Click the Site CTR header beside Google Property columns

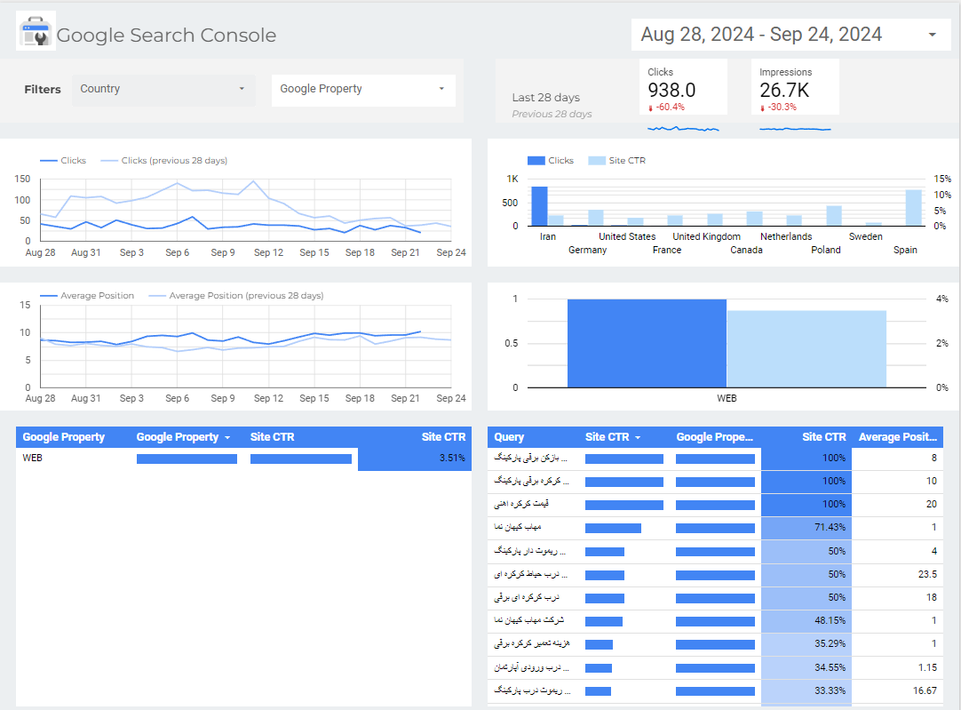tap(272, 437)
